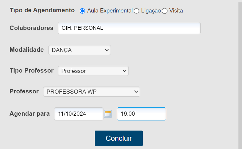Viewport: 242px width, 149px height.
Task: Click the Tipo Professor label text
Action: click(32, 70)
